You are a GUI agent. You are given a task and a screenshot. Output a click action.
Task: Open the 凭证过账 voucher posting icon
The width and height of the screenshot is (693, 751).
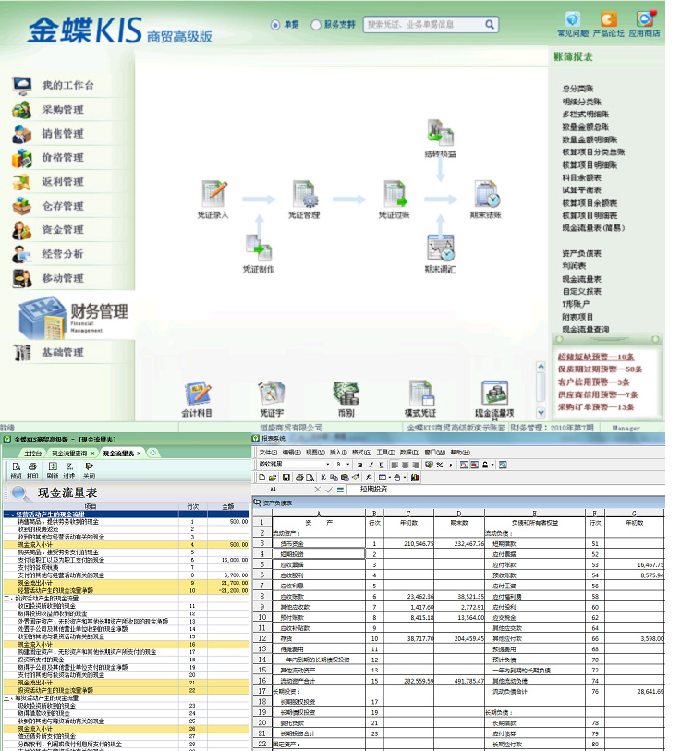click(395, 194)
